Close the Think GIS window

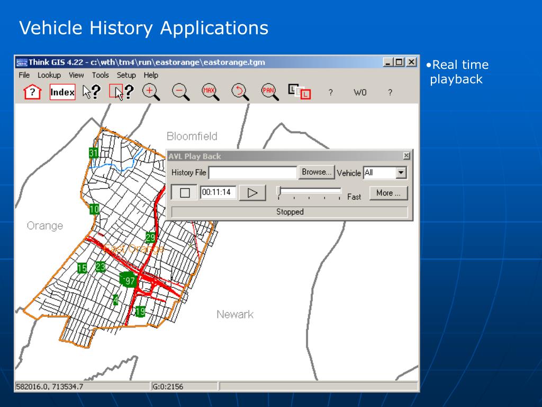point(411,63)
